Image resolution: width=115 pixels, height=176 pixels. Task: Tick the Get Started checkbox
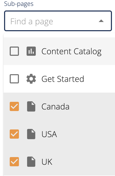tap(14, 79)
